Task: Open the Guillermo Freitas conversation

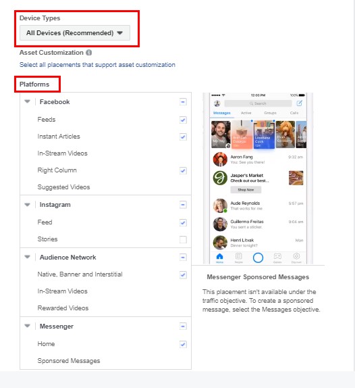Action: [x=258, y=224]
